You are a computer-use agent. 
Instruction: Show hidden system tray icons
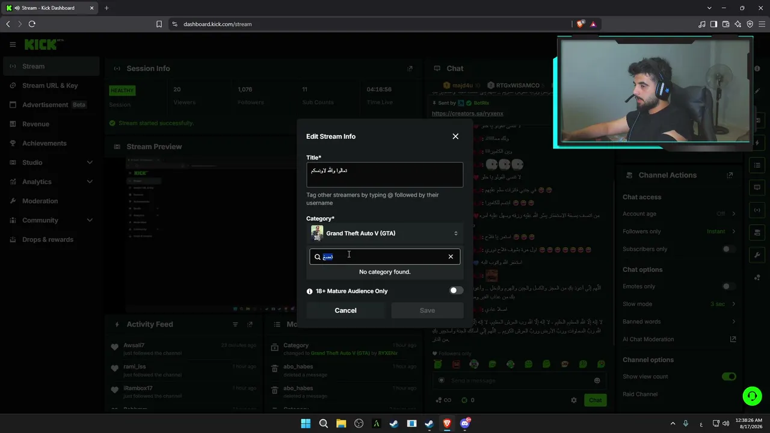(673, 423)
